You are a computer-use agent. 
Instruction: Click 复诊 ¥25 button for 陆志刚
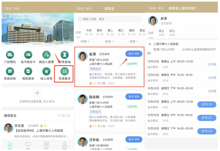point(134,97)
